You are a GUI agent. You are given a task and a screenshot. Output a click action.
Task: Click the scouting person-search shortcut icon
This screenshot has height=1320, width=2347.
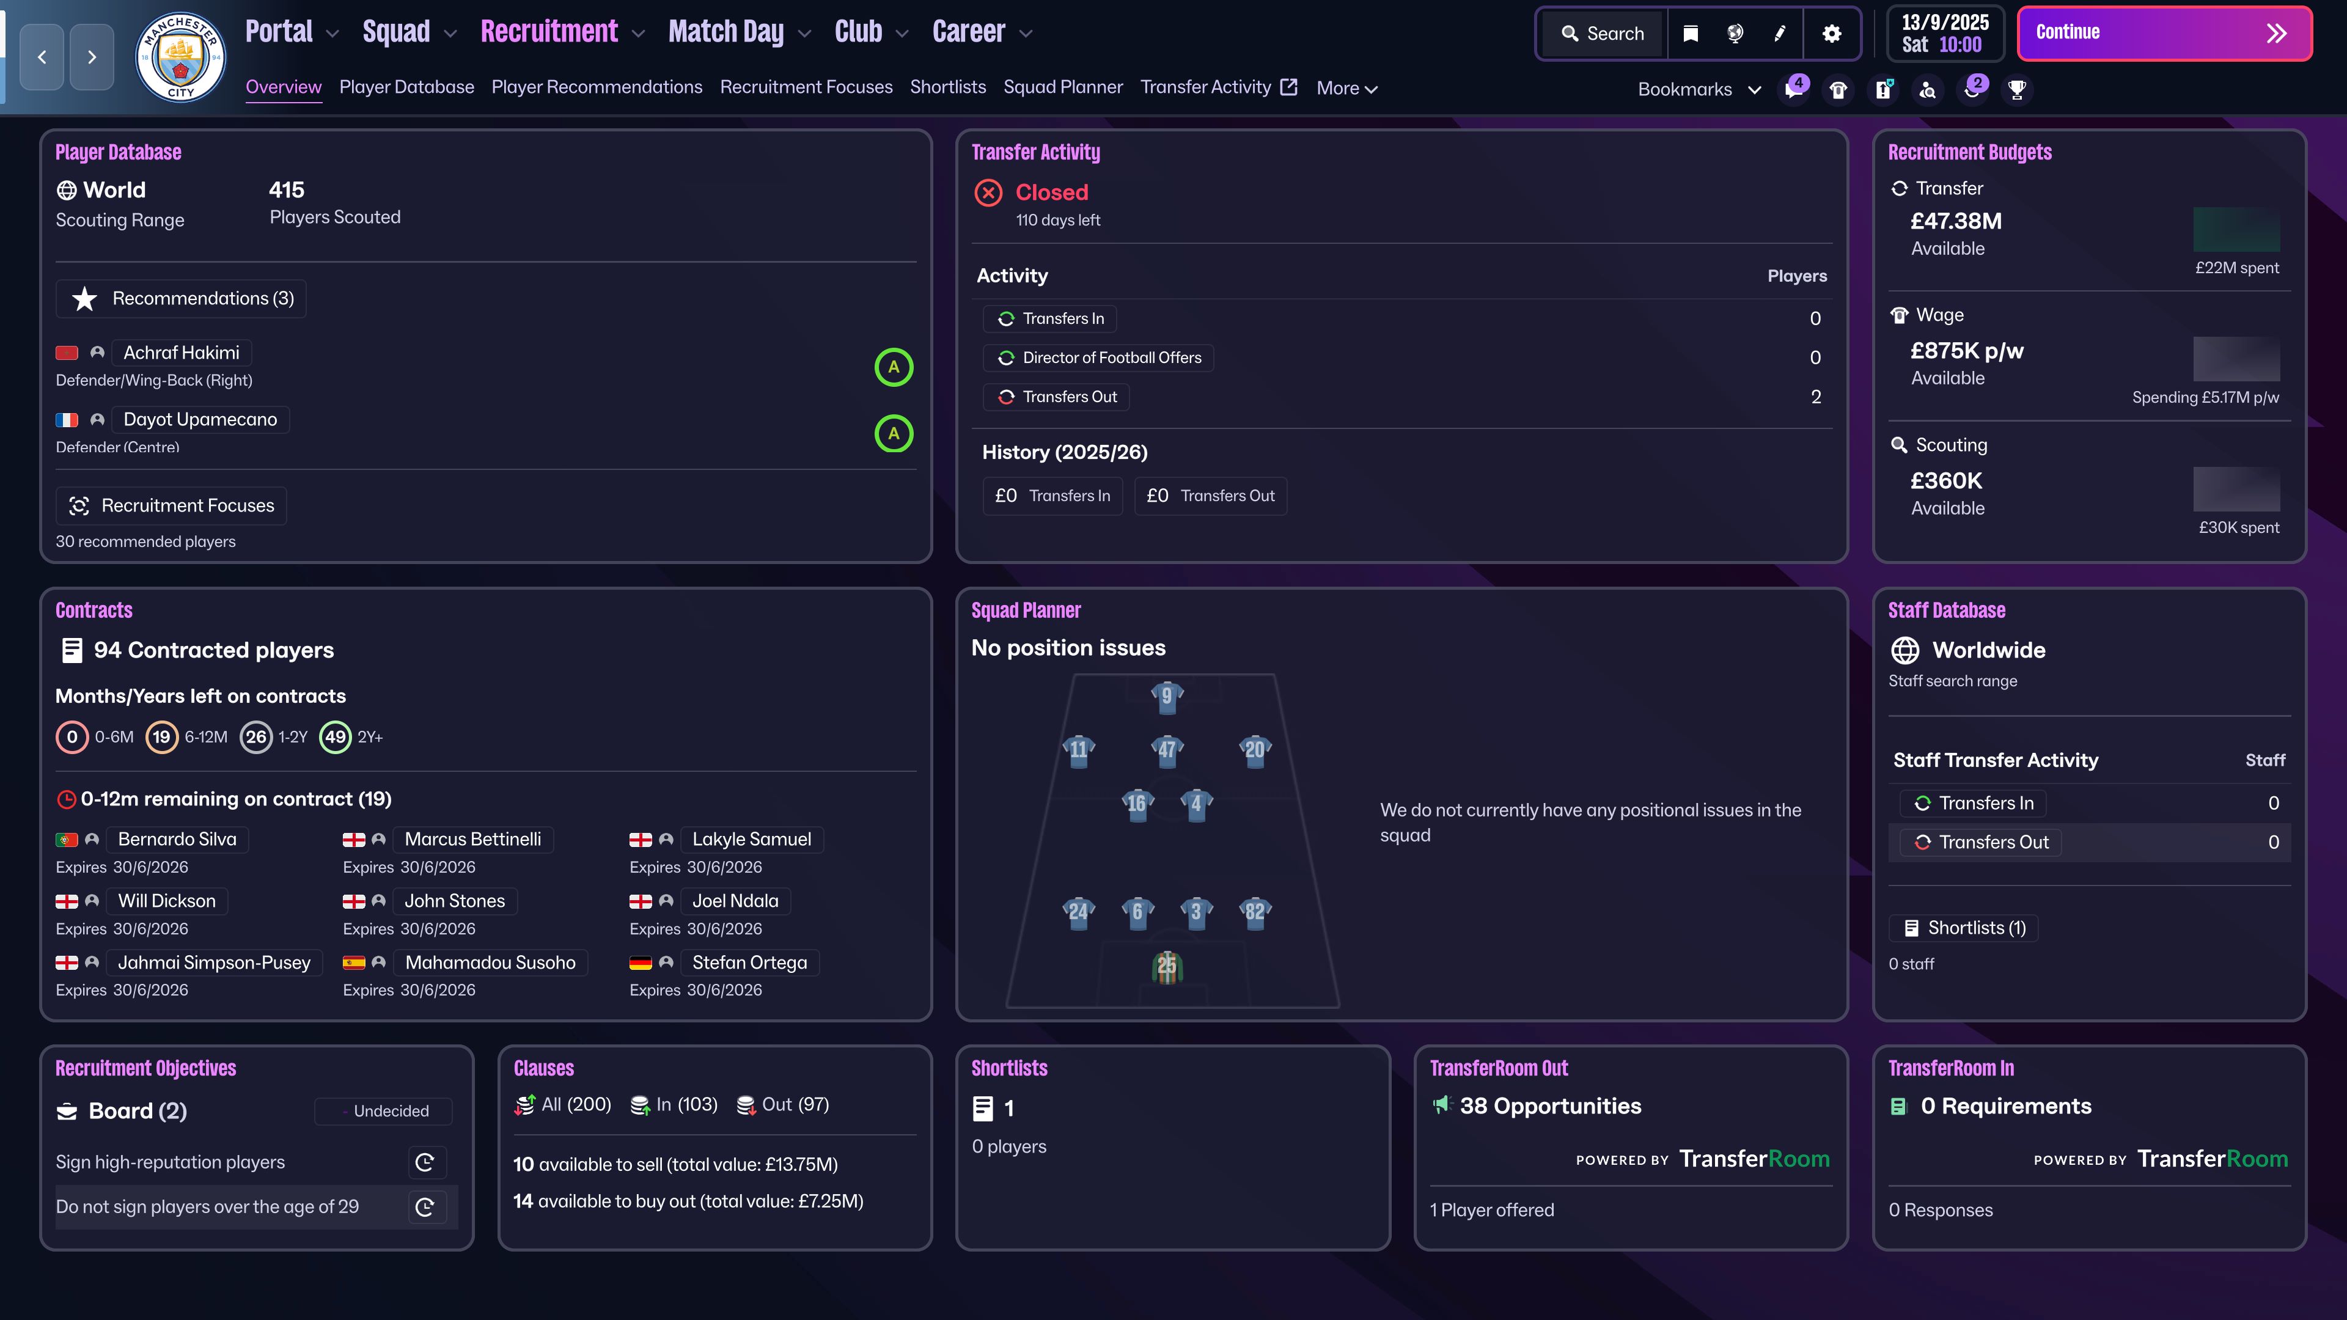[x=1928, y=89]
